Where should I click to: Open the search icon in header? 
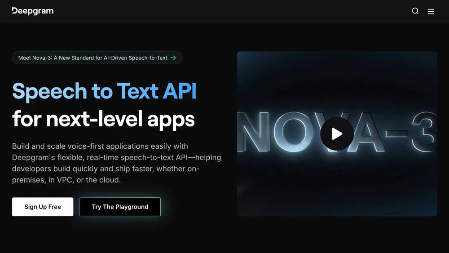[x=415, y=11]
